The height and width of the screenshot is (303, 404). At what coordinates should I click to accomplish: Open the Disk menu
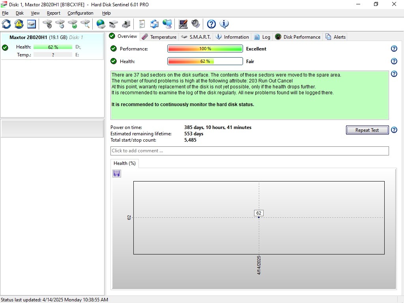[x=20, y=13]
